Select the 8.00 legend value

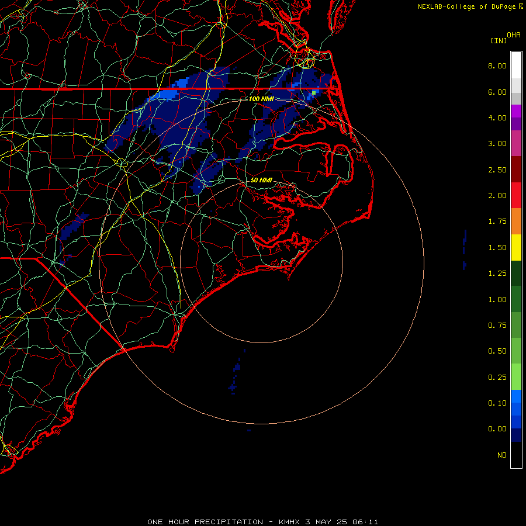[497, 65]
